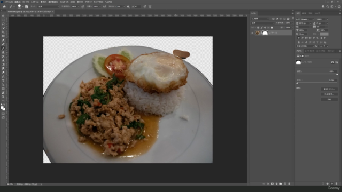Click the share image icon

point(339,7)
